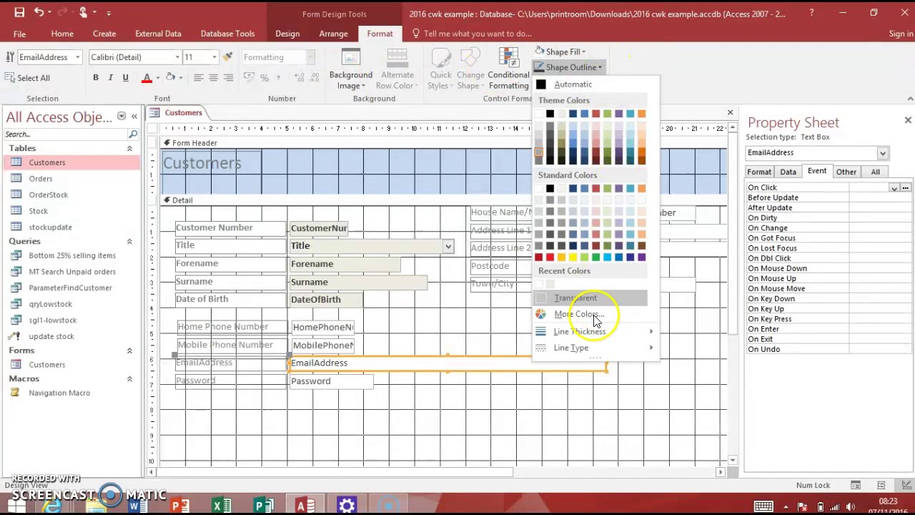Open the All Access Objects category menu
Image resolution: width=915 pixels, height=515 pixels.
(x=122, y=116)
